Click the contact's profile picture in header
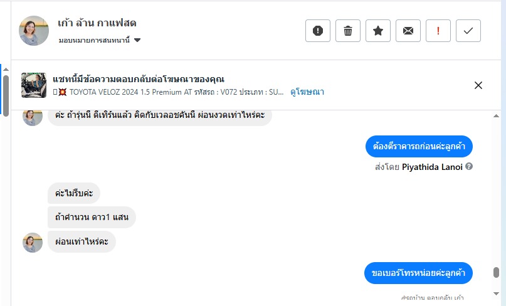 [34, 31]
